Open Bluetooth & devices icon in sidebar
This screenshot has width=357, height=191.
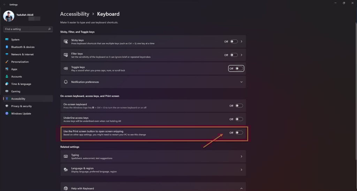[7, 47]
